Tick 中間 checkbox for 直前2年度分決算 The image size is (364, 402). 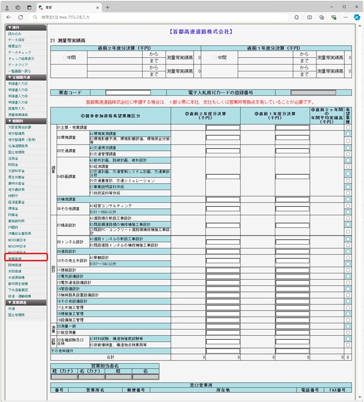point(65,58)
